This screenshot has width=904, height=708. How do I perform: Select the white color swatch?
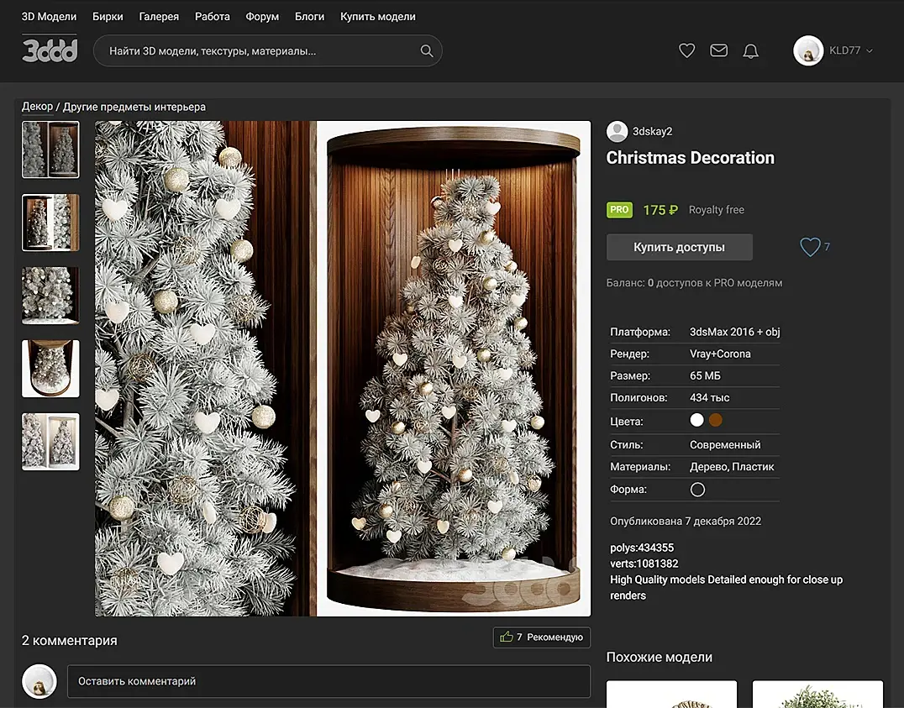point(696,421)
